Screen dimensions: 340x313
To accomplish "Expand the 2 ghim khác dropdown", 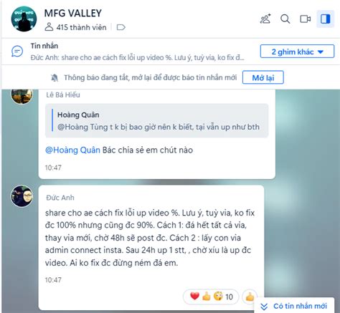I will (x=297, y=52).
